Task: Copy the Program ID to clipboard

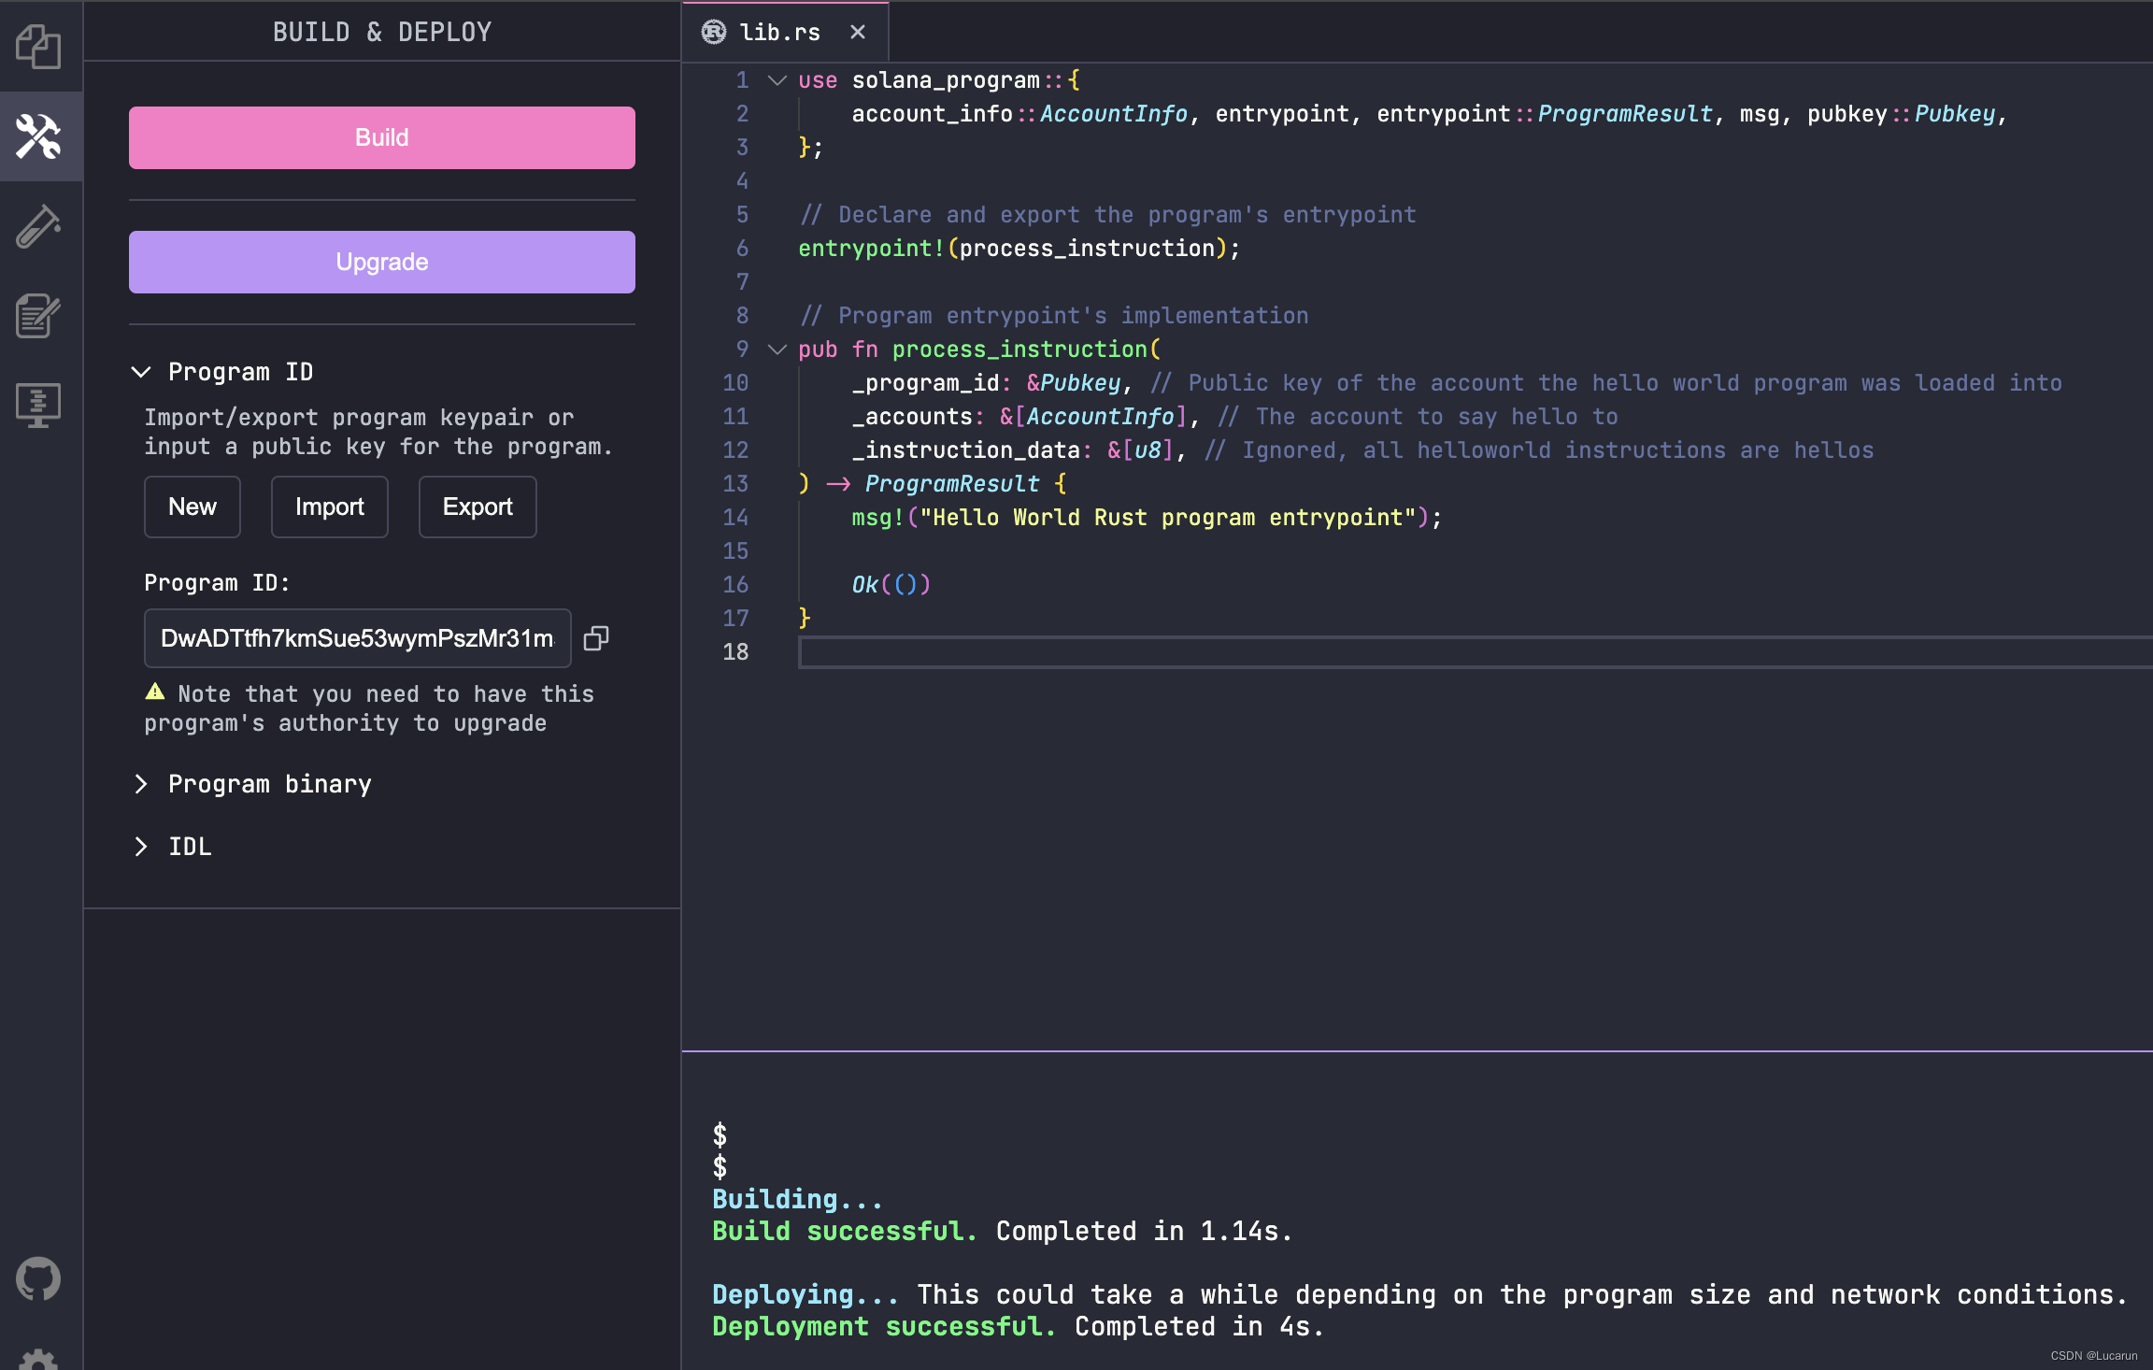Action: 596,638
